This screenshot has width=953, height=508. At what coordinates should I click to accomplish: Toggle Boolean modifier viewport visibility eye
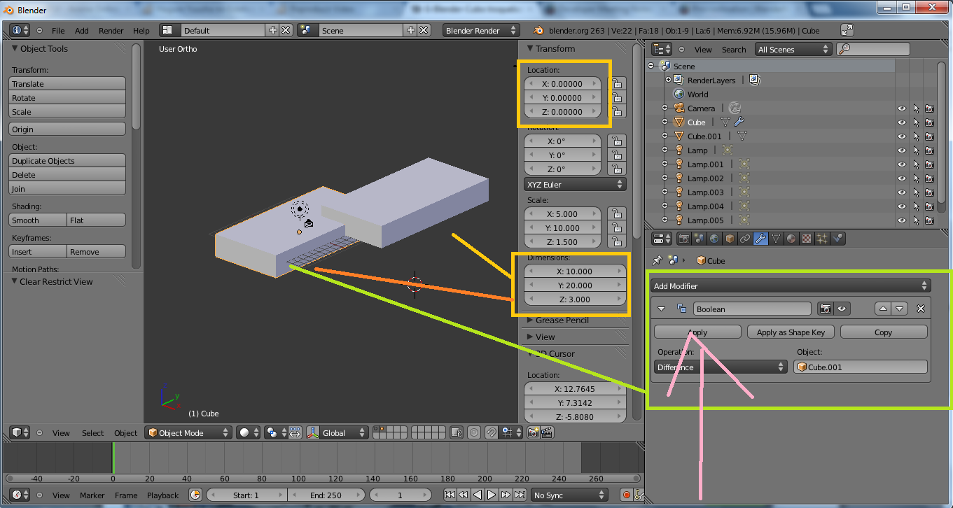pos(842,309)
